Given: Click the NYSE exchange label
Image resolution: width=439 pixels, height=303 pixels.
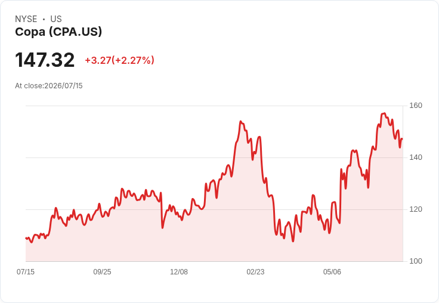Looking at the screenshot, I should pyautogui.click(x=26, y=19).
